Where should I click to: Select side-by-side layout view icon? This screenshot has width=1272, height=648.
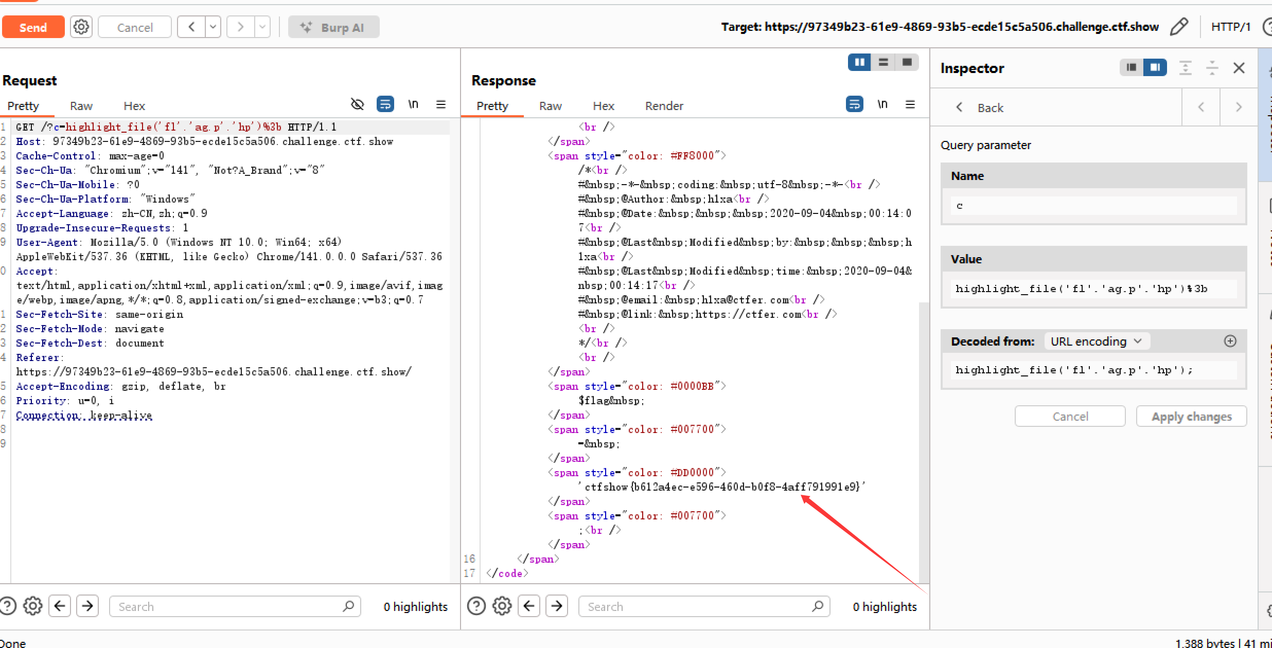[859, 62]
